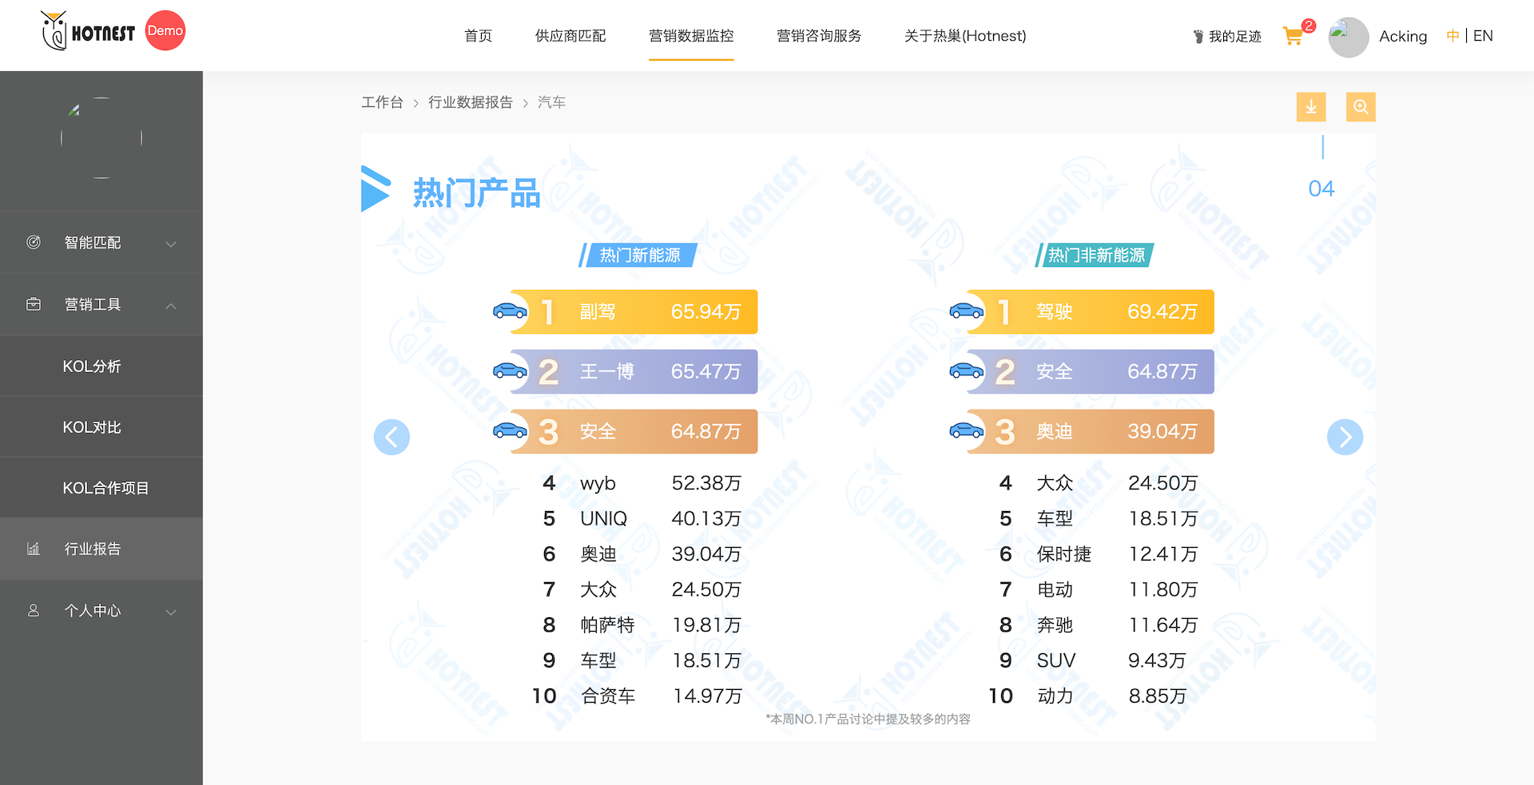The height and width of the screenshot is (785, 1534).
Task: Open 供应商匹配 in top navigation
Action: pos(570,36)
